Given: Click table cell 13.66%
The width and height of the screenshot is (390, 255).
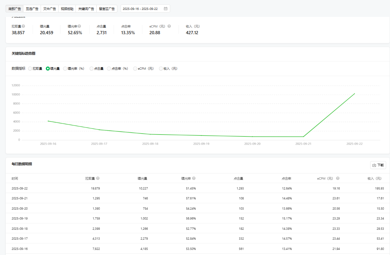Looking at the screenshot, I should 287,208.
